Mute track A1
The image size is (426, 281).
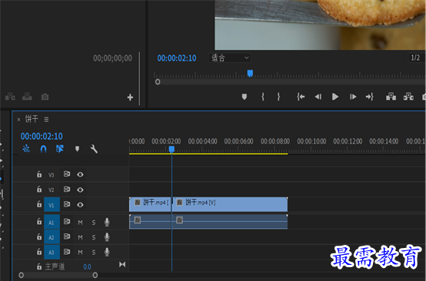(80, 223)
